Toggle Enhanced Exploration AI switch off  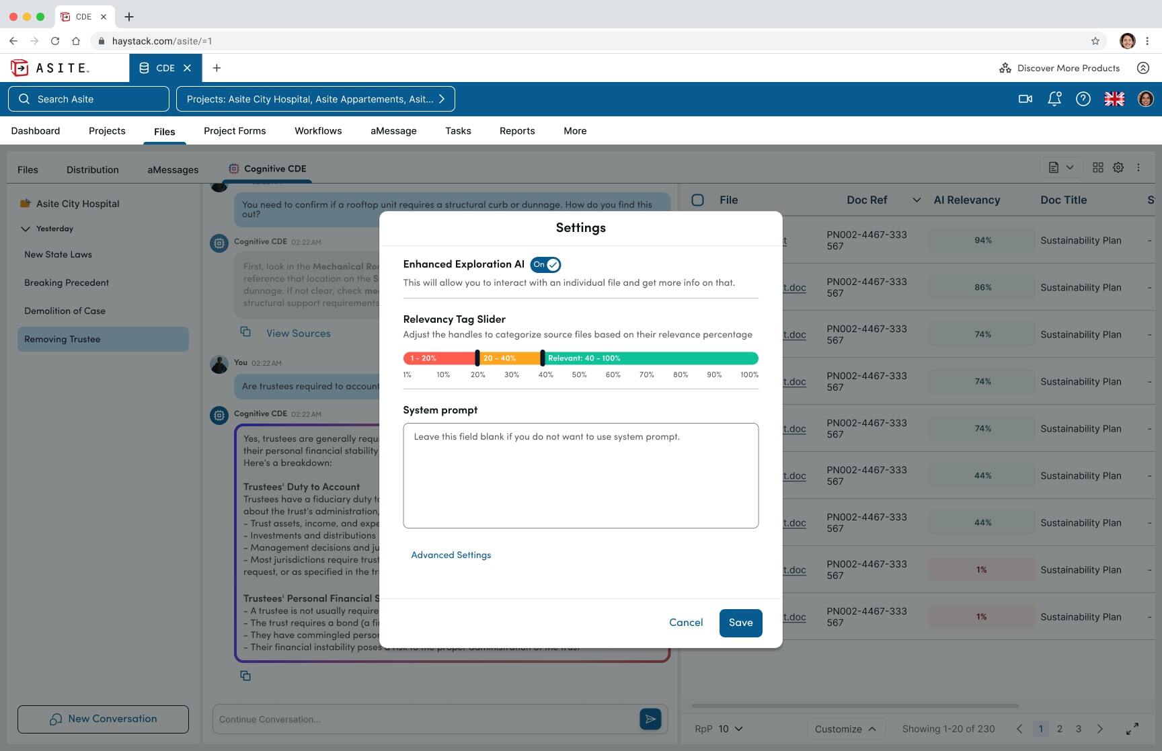(x=545, y=265)
